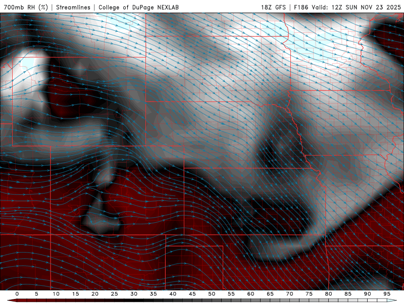Click the '18Z GFS' model label
The image size is (404, 303).
tap(273, 7)
